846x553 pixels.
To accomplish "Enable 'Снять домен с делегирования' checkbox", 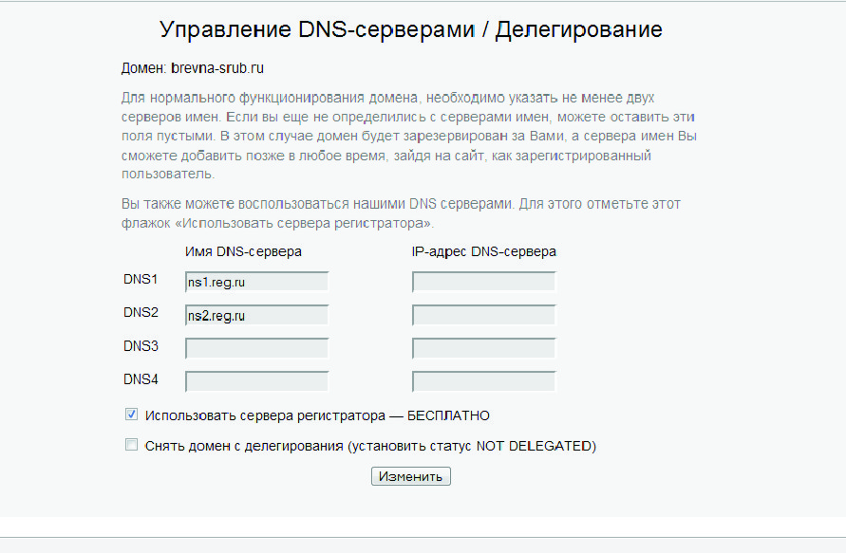I will point(131,444).
